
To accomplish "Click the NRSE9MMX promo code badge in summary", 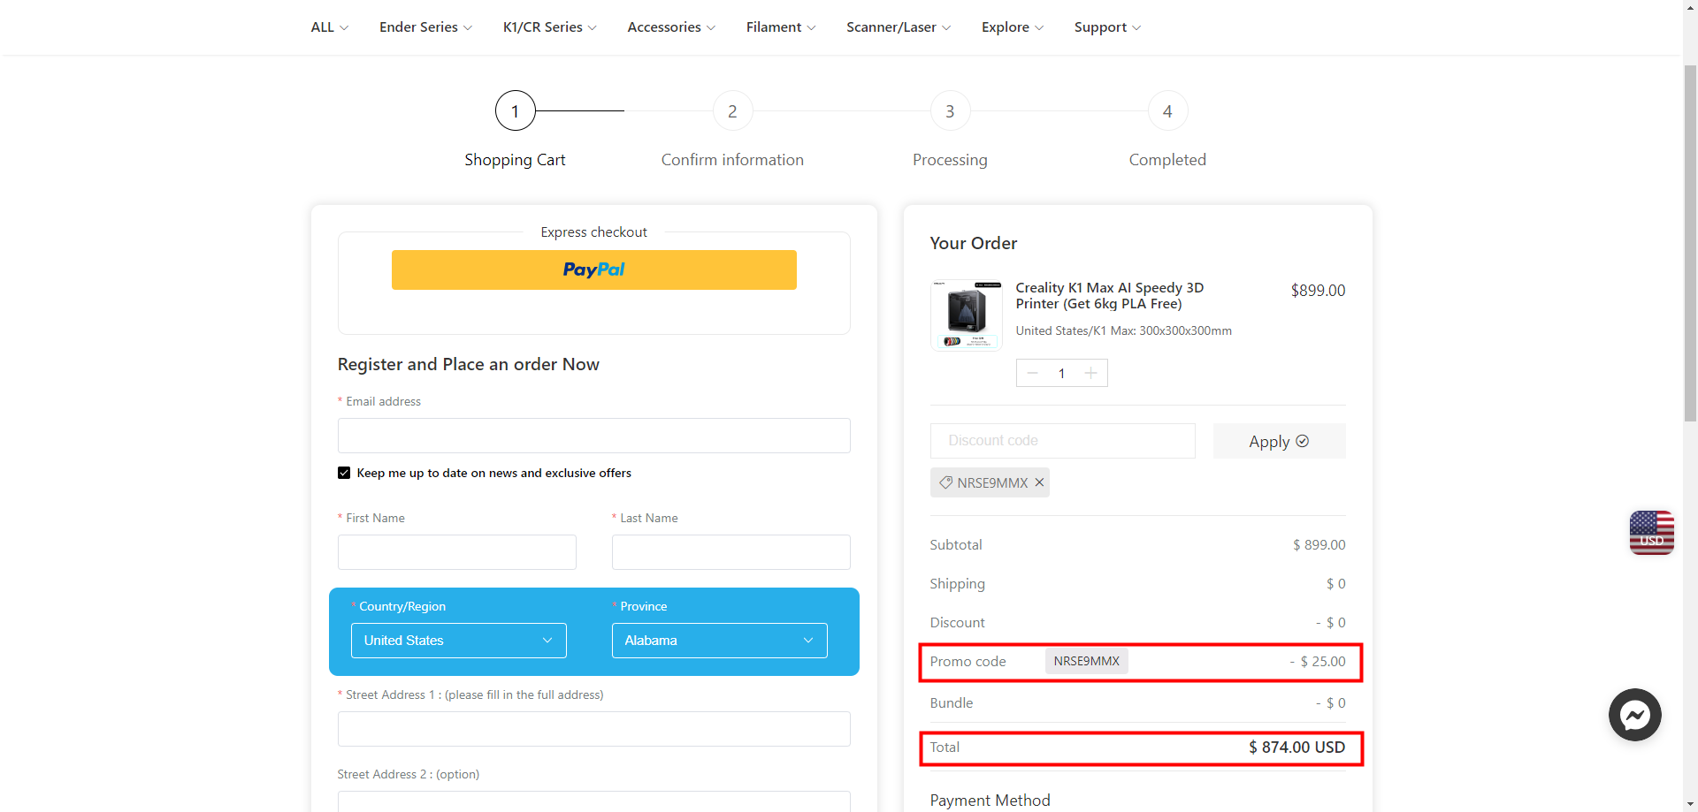I will pyautogui.click(x=1086, y=661).
